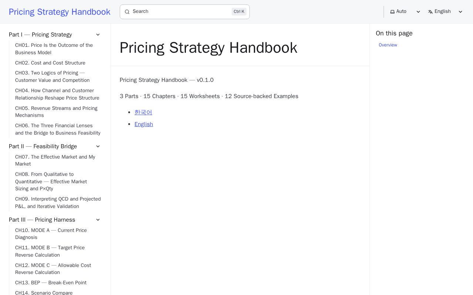Open CH13. BEP — Break-Even Point
The width and height of the screenshot is (473, 295).
[58, 283]
